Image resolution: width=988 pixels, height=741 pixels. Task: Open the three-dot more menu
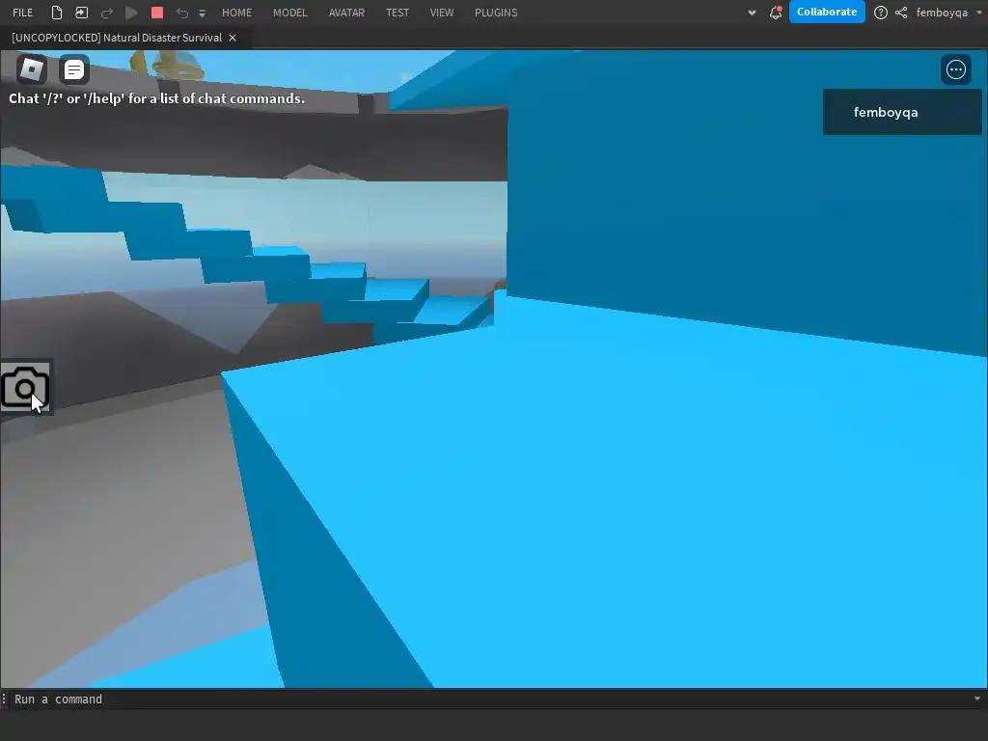pyautogui.click(x=956, y=69)
